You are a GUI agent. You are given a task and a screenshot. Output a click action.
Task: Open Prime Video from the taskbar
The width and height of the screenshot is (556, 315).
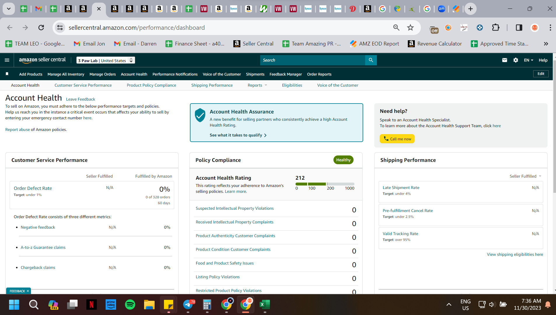click(111, 305)
